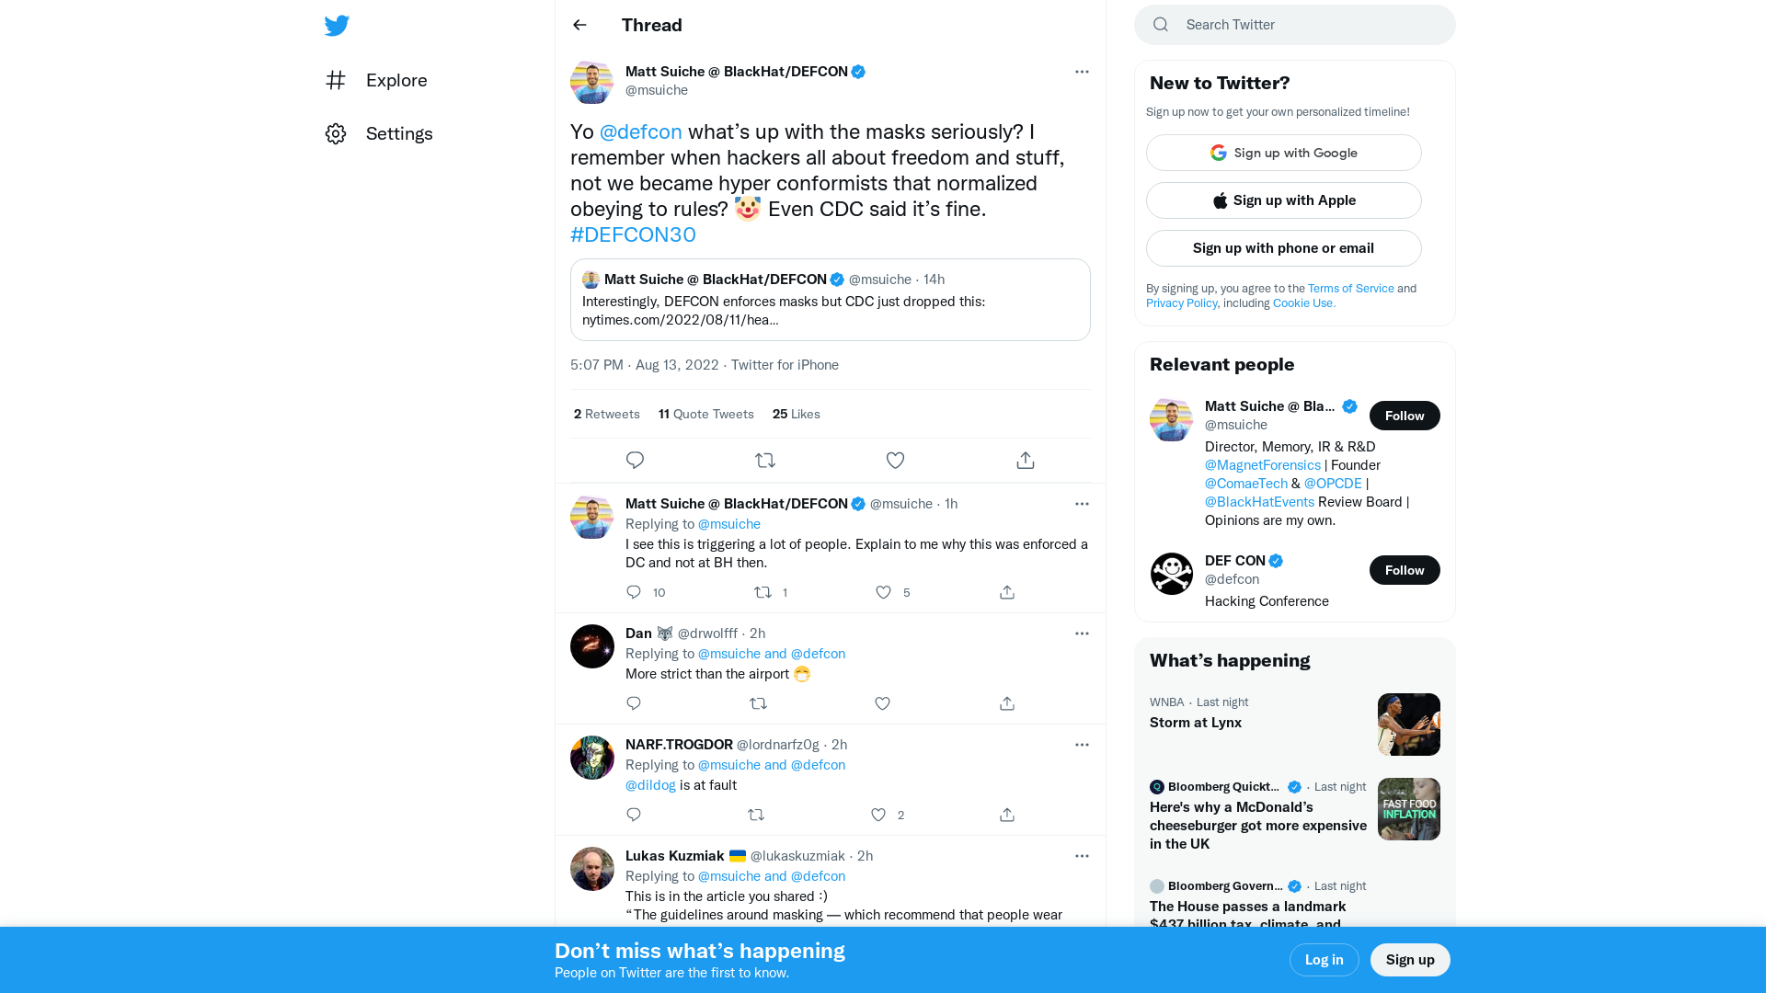The image size is (1766, 993).
Task: Reply to NARF.TROGDOR's comment via reply icon
Action: (634, 815)
